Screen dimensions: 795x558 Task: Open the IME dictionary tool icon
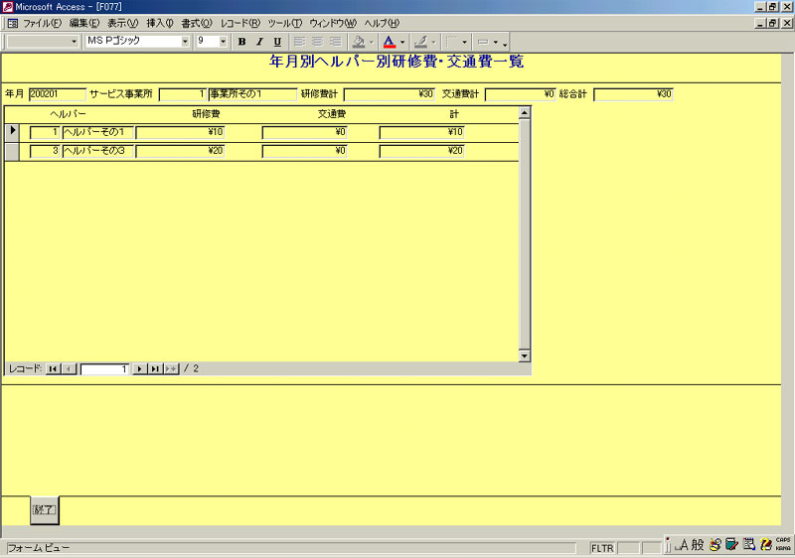(731, 544)
